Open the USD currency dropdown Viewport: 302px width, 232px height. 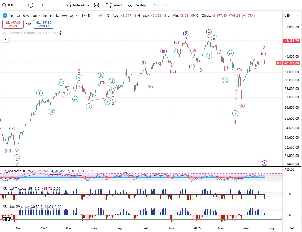click(x=292, y=16)
